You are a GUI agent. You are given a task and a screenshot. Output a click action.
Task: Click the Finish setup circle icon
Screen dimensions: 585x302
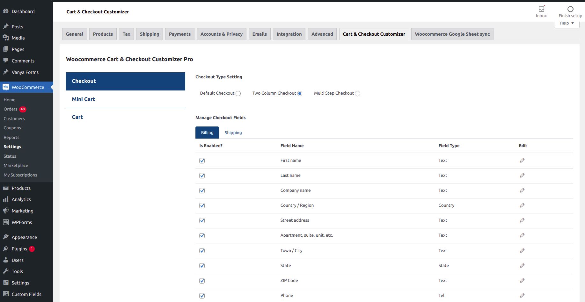(570, 9)
